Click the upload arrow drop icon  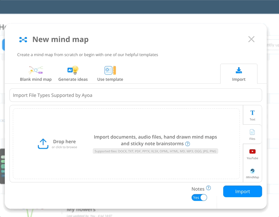(43, 144)
